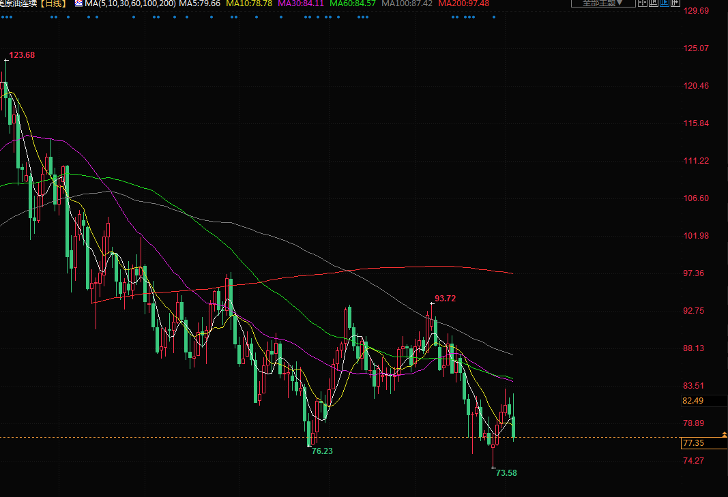
Task: Click the cross marker at 73.58 low
Action: [x=493, y=467]
